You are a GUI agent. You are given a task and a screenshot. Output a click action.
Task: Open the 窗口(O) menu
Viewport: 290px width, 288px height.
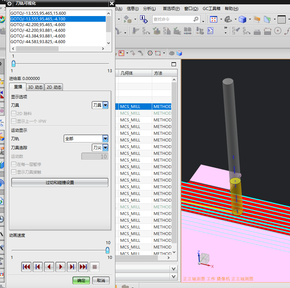[191, 9]
